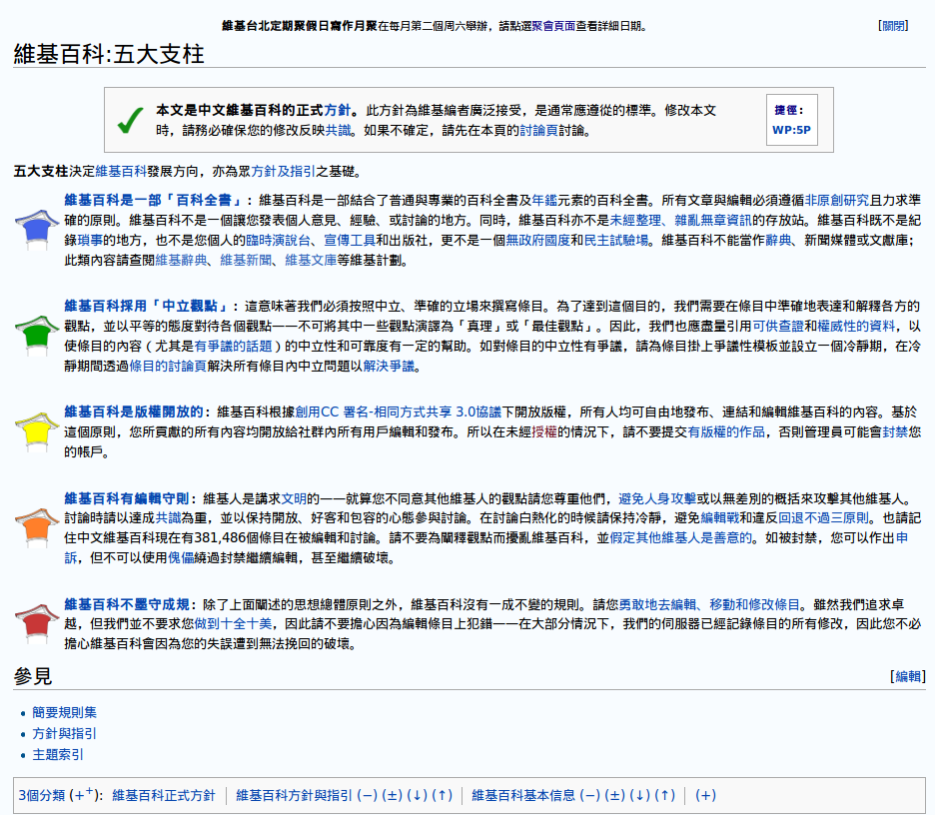Open the 宣傳工具 link
The height and width of the screenshot is (815, 935).
(350, 241)
